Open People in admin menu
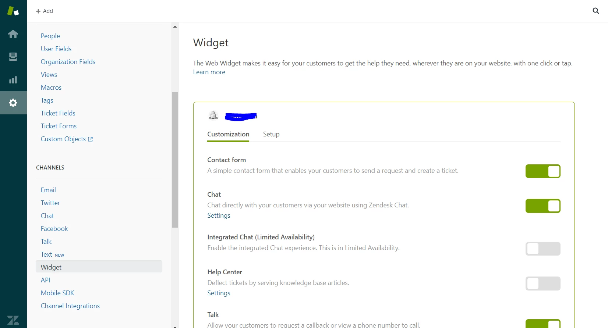608x328 pixels. coord(50,36)
